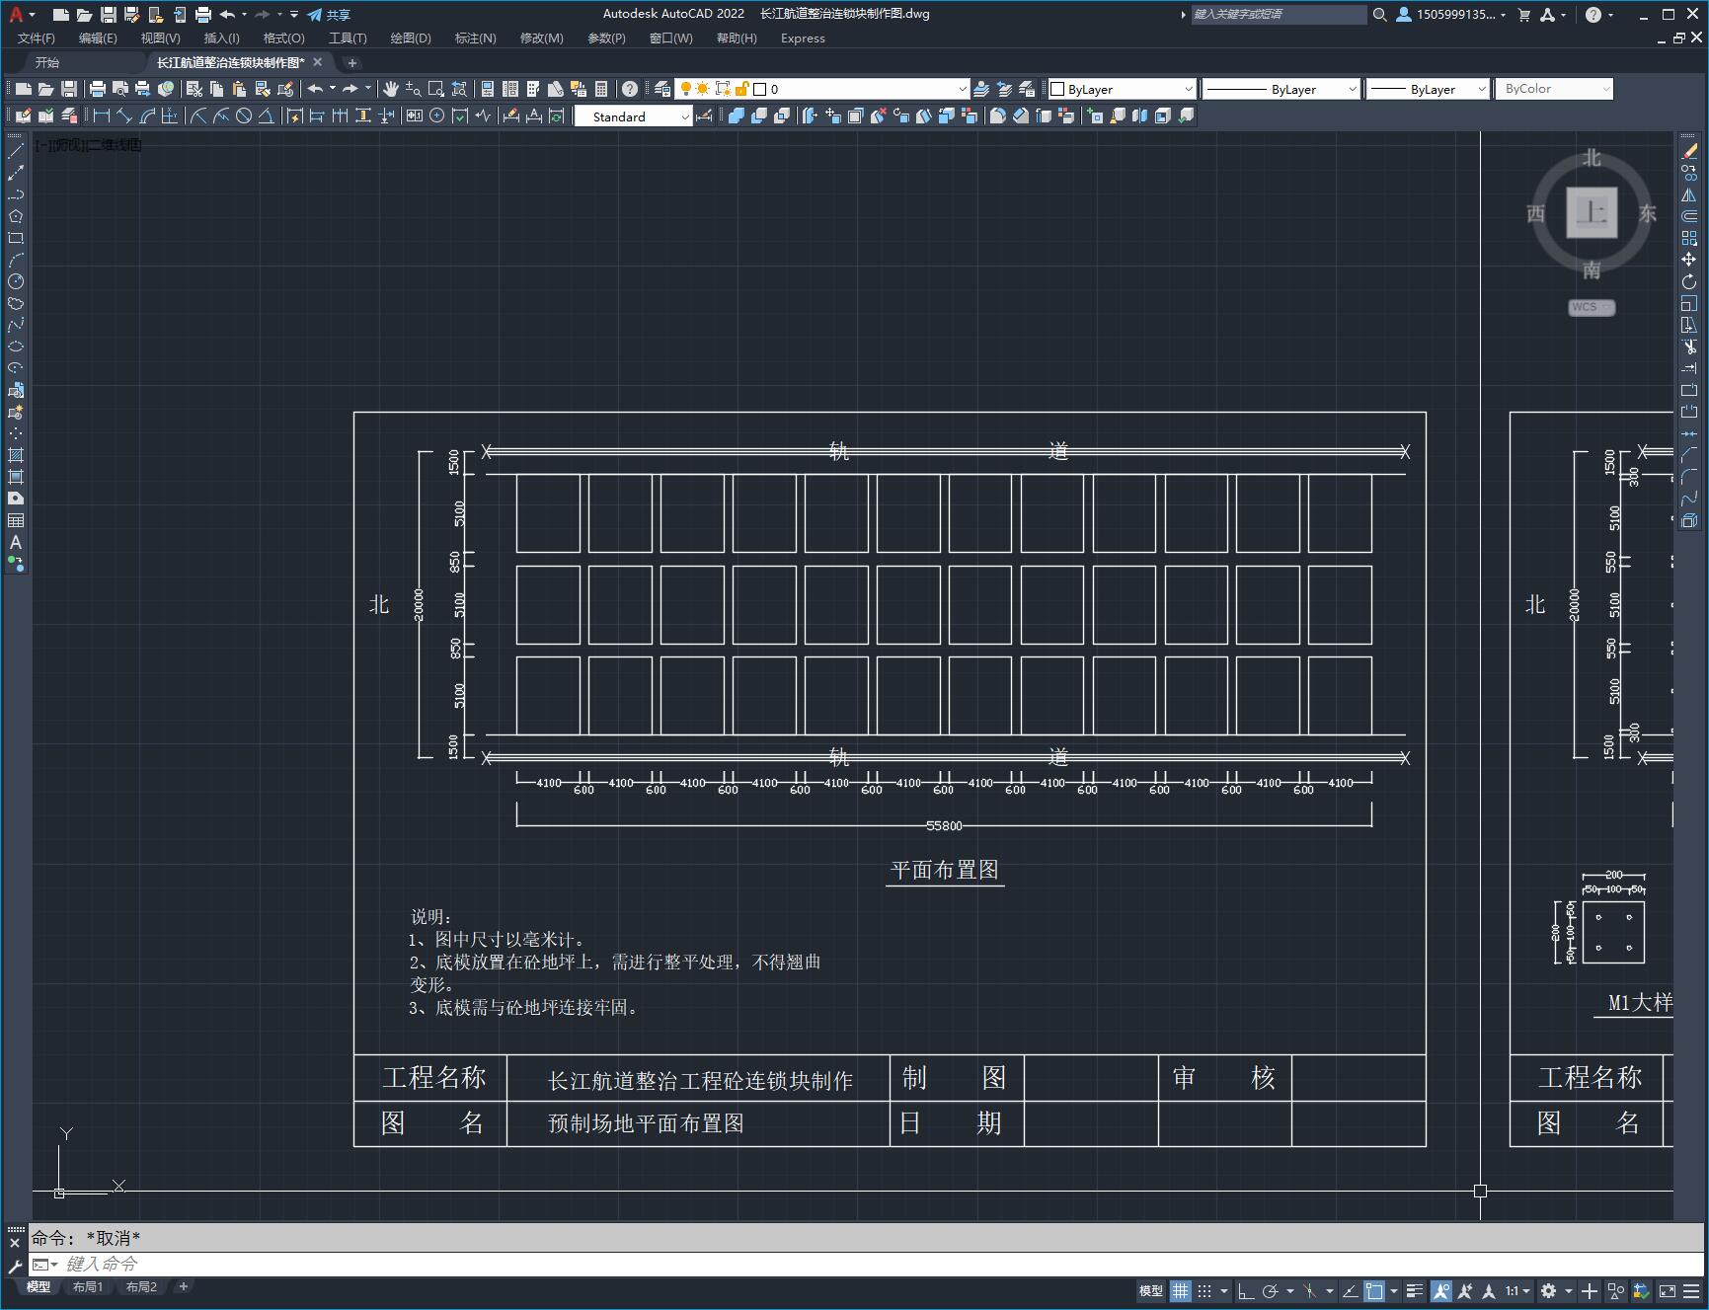Viewport: 1709px width, 1310px height.
Task: Click the Plot print icon
Action: point(98,89)
